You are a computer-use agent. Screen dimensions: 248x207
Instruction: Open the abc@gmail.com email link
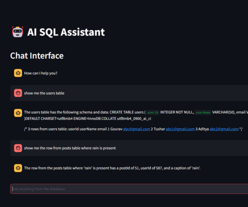tap(137, 129)
